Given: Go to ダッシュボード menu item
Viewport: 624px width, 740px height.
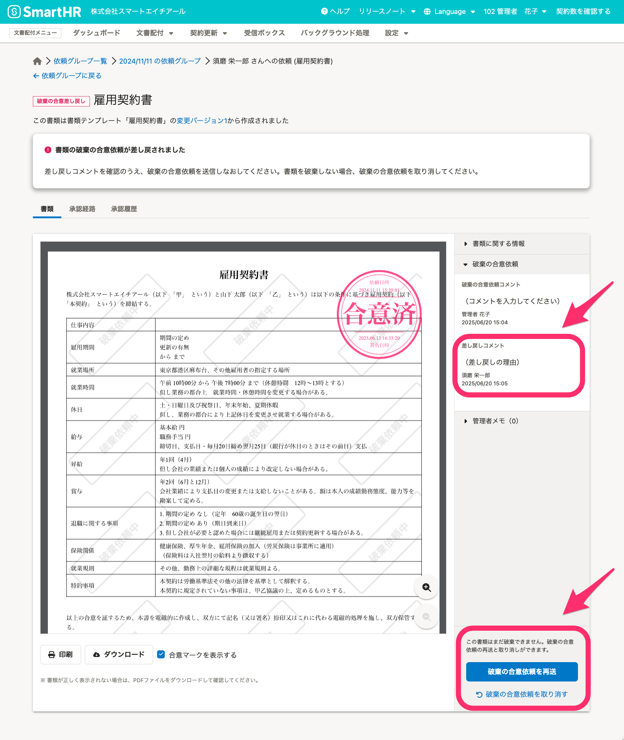Looking at the screenshot, I should [96, 33].
